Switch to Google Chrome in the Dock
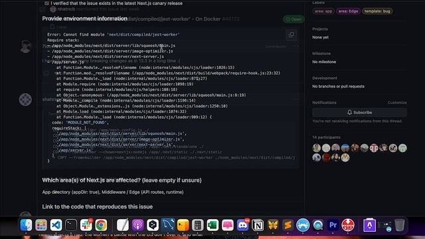Image resolution: width=425 pixels, height=239 pixels. pos(101,225)
